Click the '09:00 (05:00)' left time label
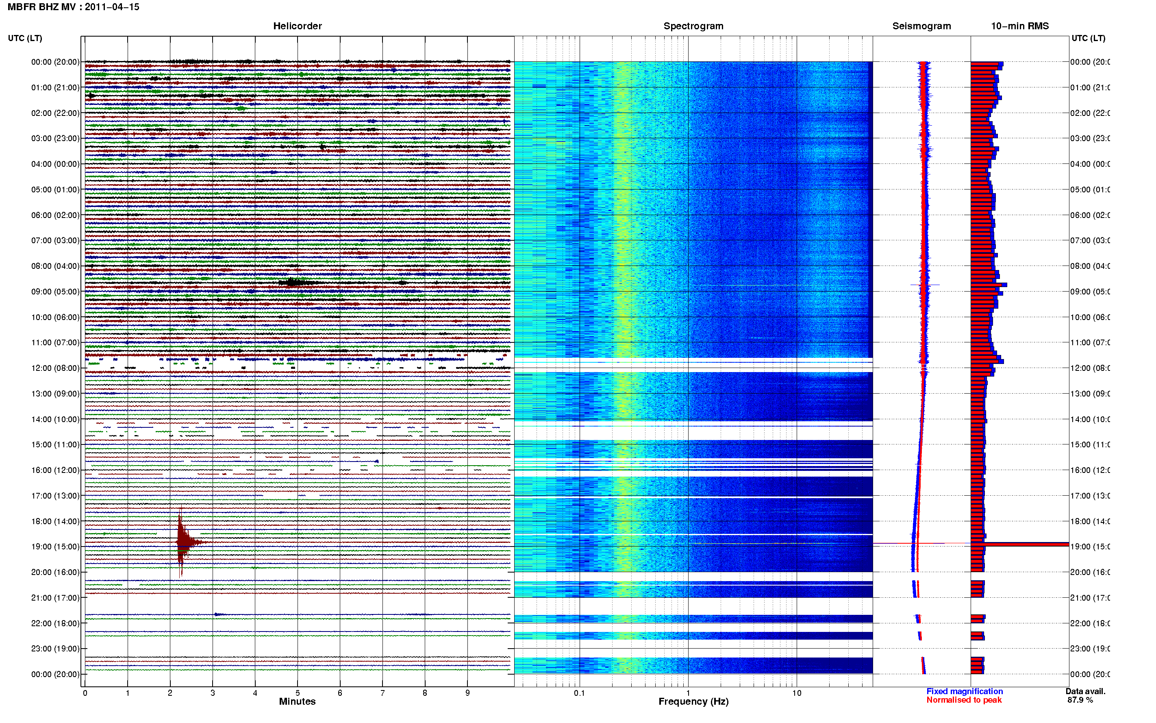Screen dimensions: 1156x723 pos(55,292)
